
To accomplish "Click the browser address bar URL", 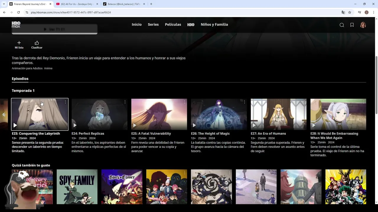I will (x=71, y=12).
